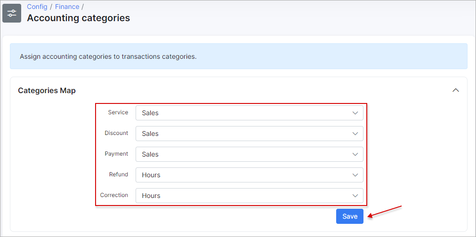The height and width of the screenshot is (237, 476).
Task: Click the Service dropdown arrow icon
Action: pos(355,113)
